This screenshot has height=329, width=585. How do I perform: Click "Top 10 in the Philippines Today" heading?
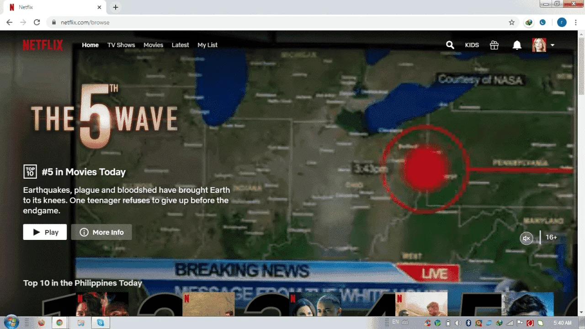[83, 283]
